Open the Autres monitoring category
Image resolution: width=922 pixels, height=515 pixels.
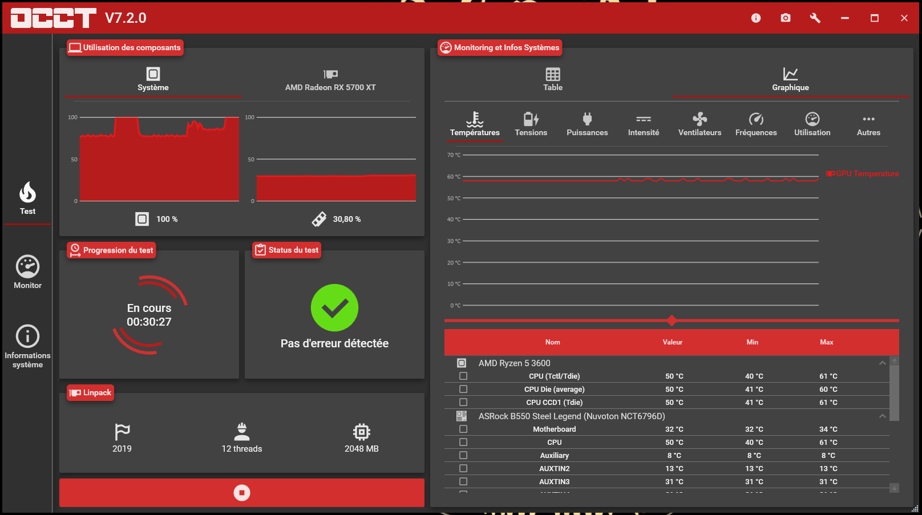pyautogui.click(x=868, y=124)
